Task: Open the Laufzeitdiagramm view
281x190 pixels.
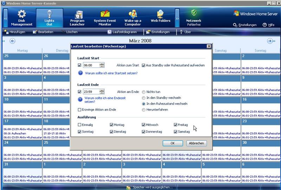Action: (x=122, y=32)
